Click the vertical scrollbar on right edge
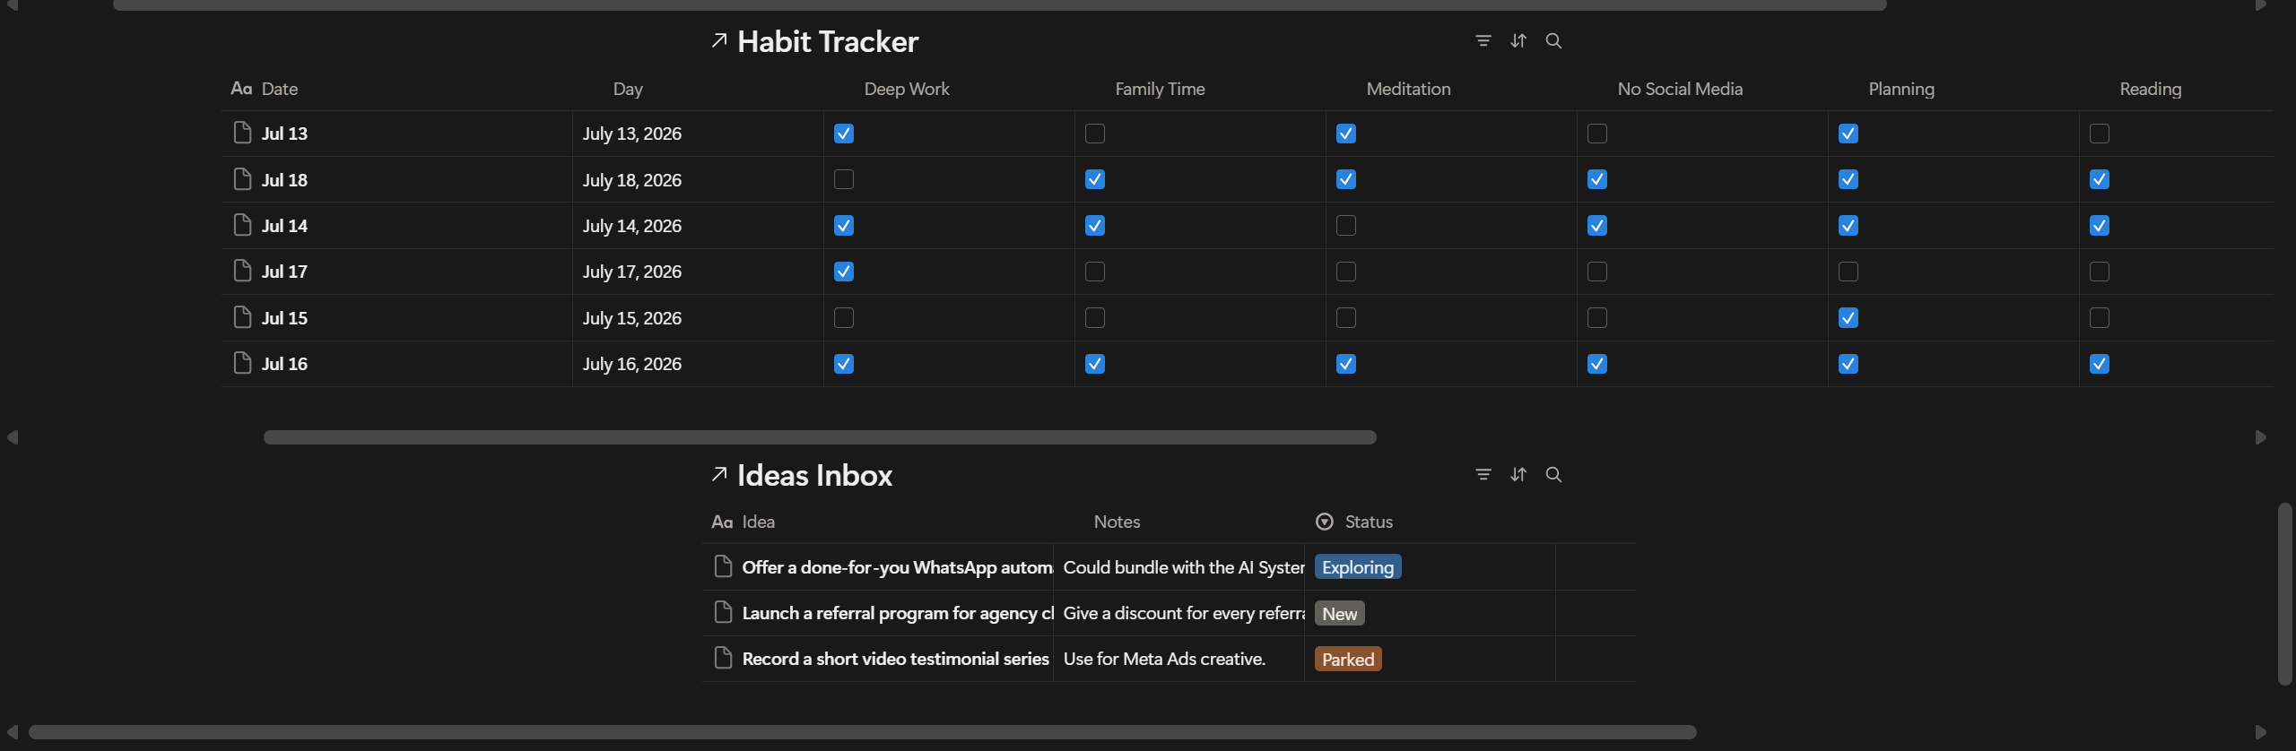 click(2284, 594)
